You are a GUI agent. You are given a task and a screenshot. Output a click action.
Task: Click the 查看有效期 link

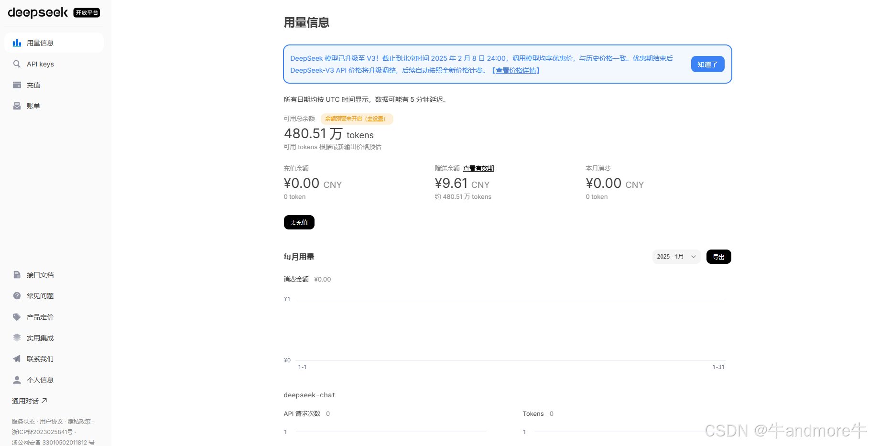tap(478, 168)
